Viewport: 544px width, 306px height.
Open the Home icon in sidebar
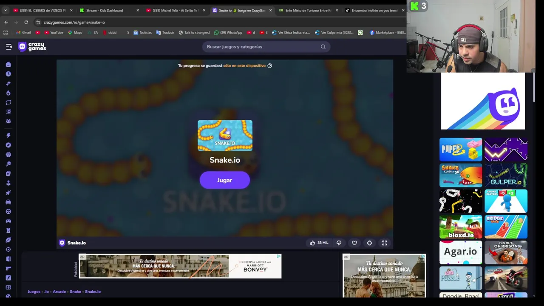point(8,65)
